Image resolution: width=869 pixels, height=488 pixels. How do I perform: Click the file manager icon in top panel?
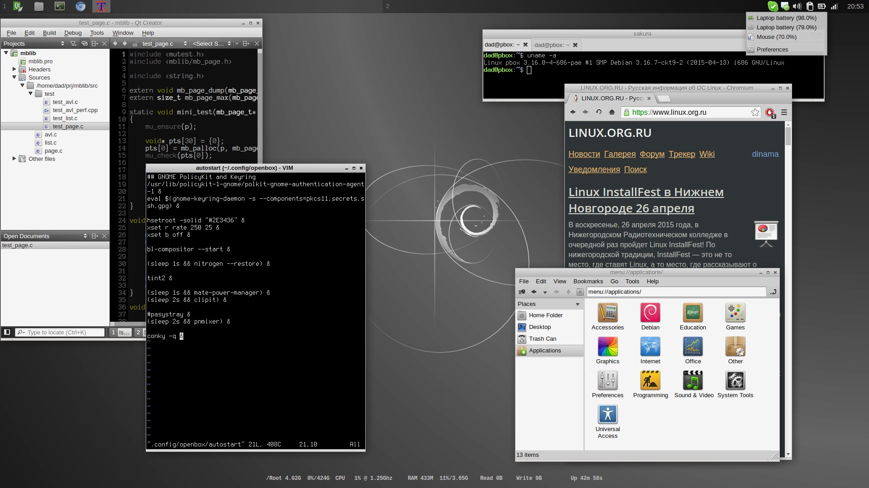[x=39, y=6]
